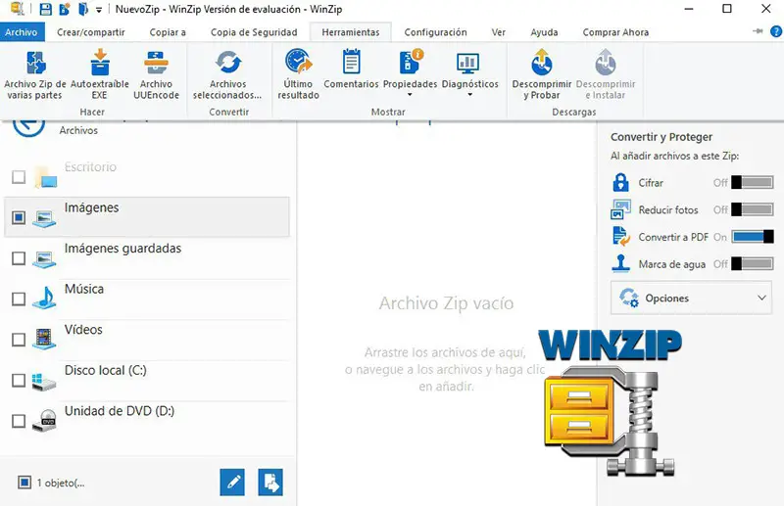Click the Unidad de DVD drive icon

pos(44,421)
